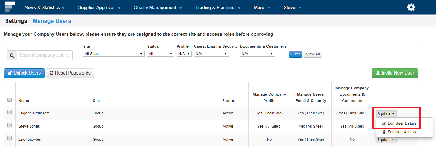The height and width of the screenshot is (147, 436).
Task: Open the Site filter dropdown
Action: [x=114, y=54]
